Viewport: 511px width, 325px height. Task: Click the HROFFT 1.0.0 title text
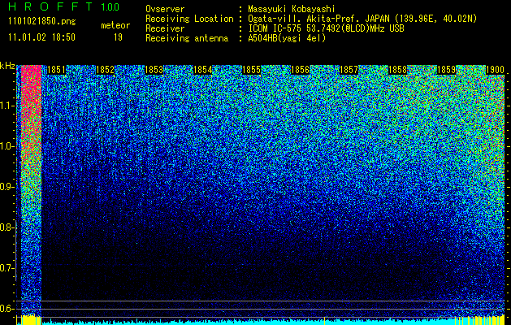[63, 6]
